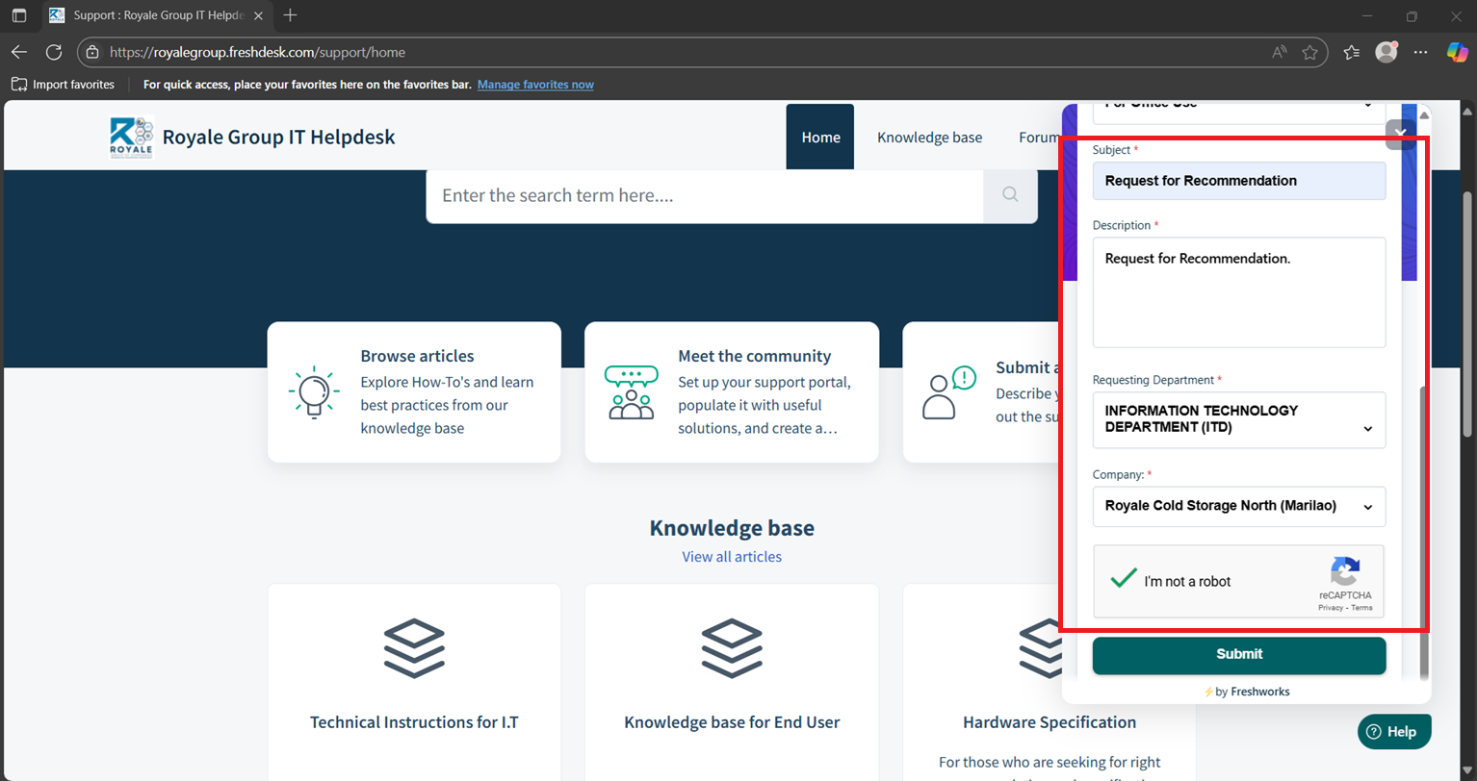Click the Royale Group logo
Image resolution: width=1477 pixels, height=781 pixels.
click(x=131, y=137)
